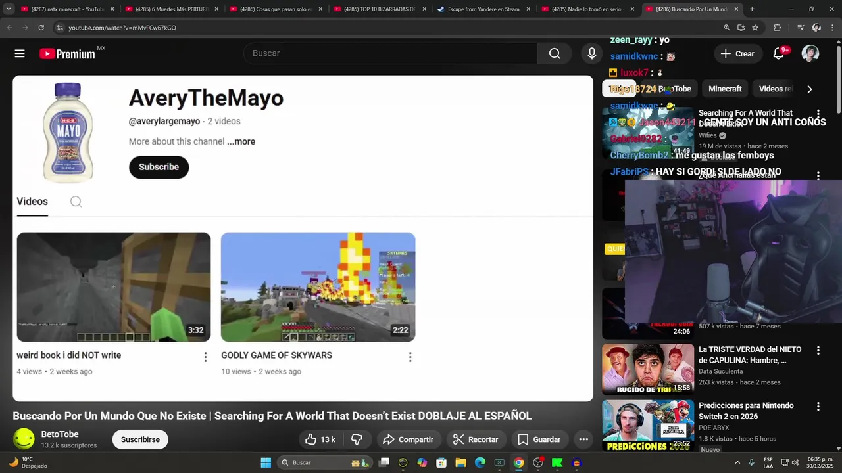Click 'weird book i did NOT write' title
Viewport: 842px width, 473px height.
pos(69,355)
